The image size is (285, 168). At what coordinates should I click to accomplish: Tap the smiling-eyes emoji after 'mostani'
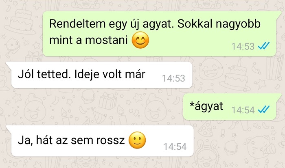pos(140,40)
